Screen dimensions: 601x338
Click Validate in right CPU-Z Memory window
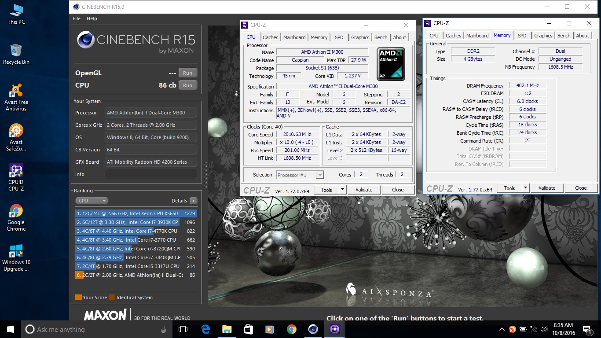547,188
